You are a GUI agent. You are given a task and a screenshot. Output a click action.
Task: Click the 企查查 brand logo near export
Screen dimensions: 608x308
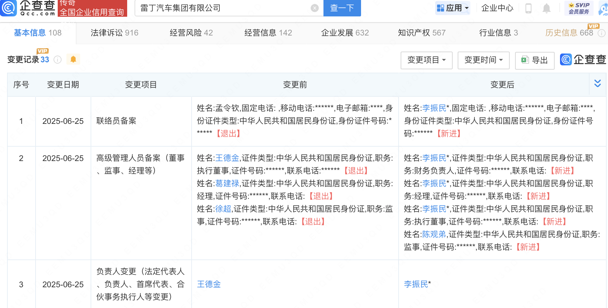point(583,60)
